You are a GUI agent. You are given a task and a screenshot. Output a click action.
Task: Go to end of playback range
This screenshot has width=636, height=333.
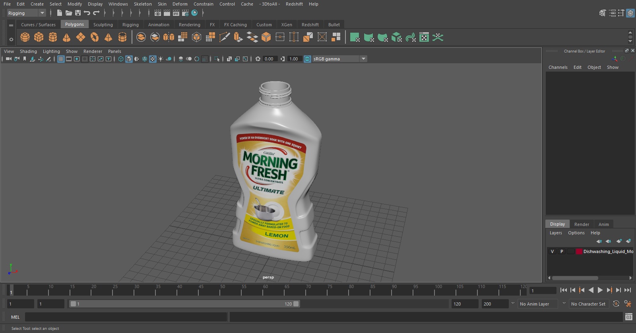[628, 290]
